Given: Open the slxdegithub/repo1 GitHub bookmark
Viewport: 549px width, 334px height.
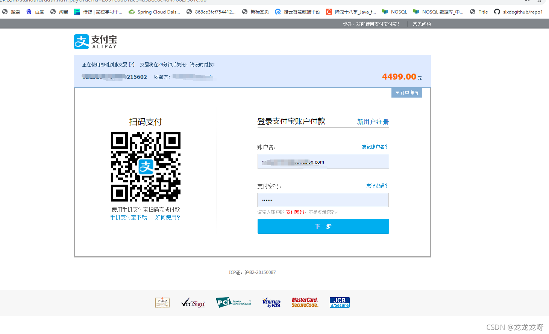Looking at the screenshot, I should coord(519,12).
